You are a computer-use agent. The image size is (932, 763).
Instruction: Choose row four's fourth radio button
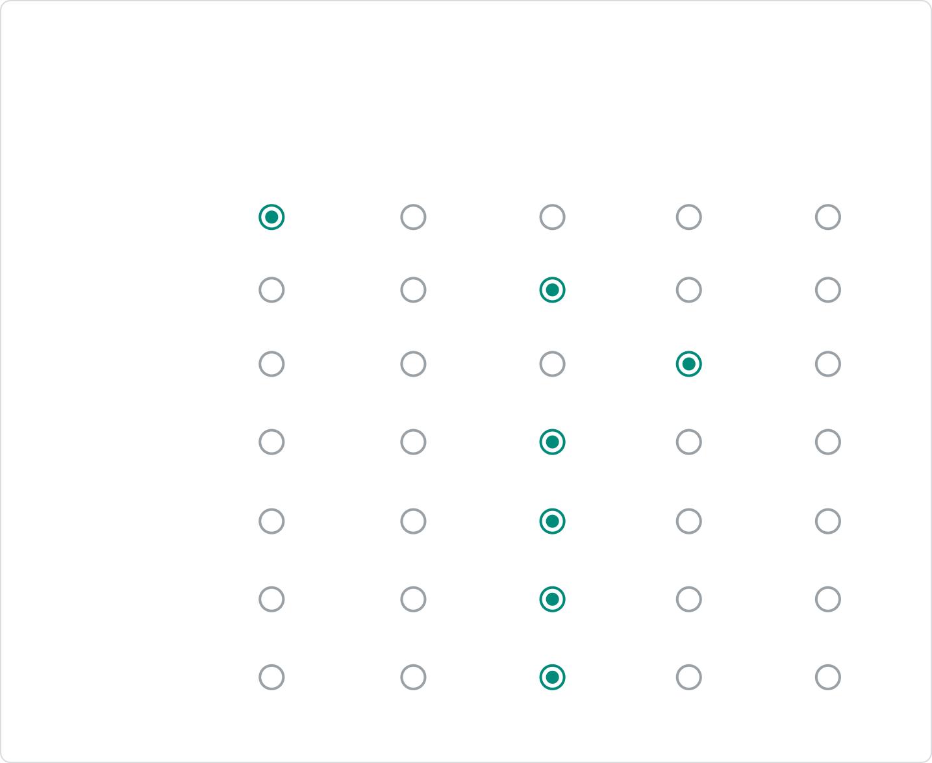click(688, 442)
